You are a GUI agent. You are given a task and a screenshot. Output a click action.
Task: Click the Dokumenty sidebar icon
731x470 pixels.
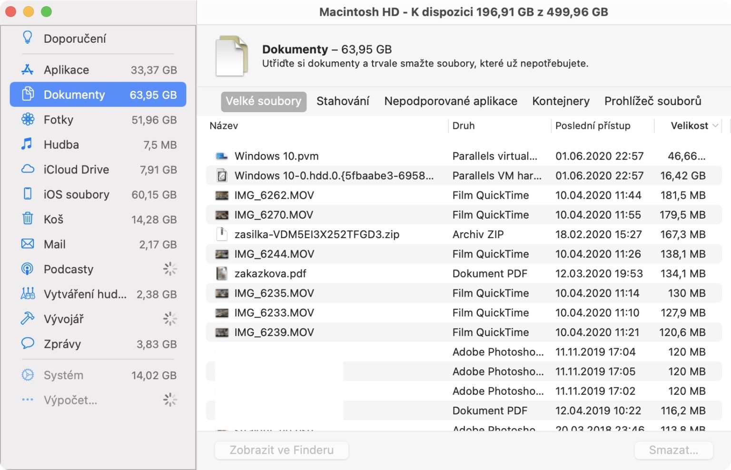[28, 94]
